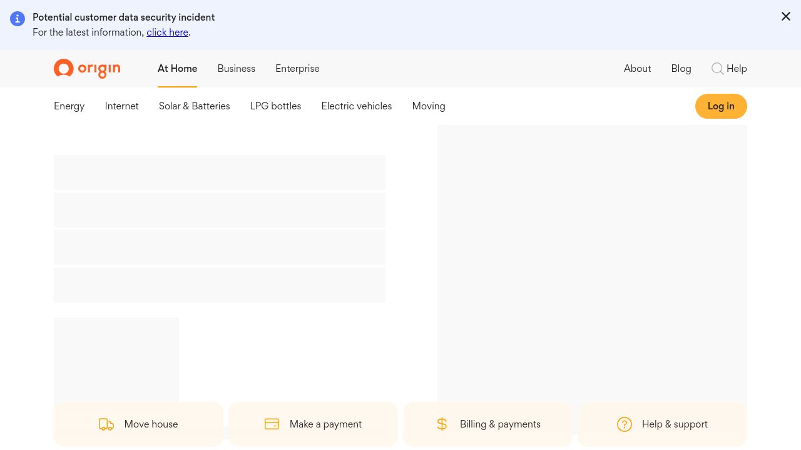The width and height of the screenshot is (801, 450).
Task: Follow the 'click here' link
Action: click(x=167, y=32)
